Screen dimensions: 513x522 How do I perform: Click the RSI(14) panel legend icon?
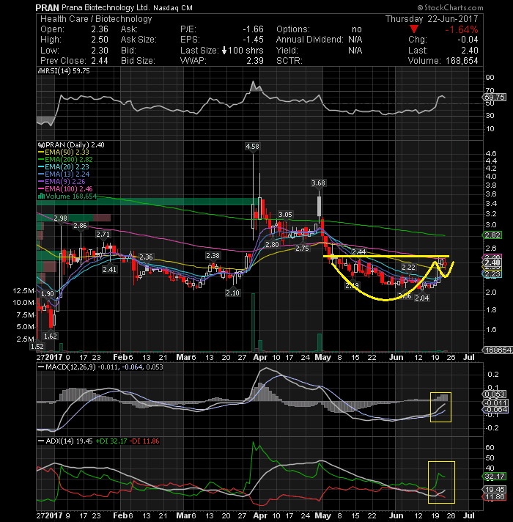(x=41, y=71)
